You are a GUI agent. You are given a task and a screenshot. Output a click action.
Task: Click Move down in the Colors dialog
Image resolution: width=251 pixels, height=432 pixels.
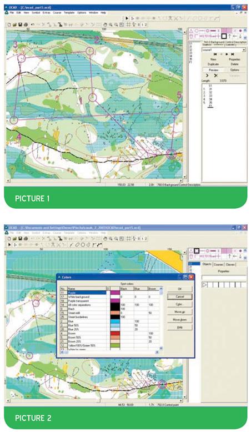(x=179, y=320)
